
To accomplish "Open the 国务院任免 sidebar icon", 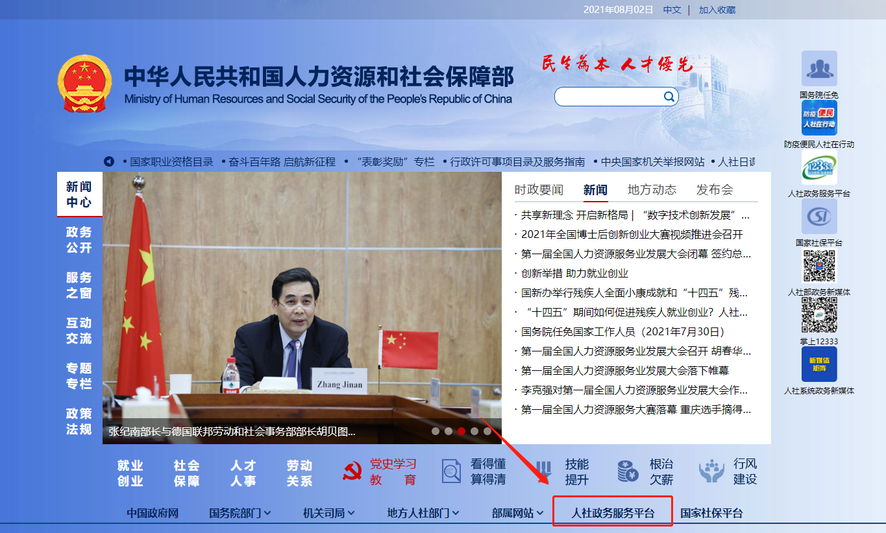I will [819, 69].
